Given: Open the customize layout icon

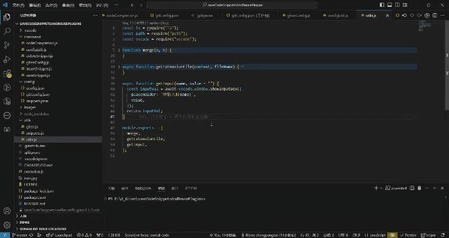Looking at the screenshot, I should [405, 5].
